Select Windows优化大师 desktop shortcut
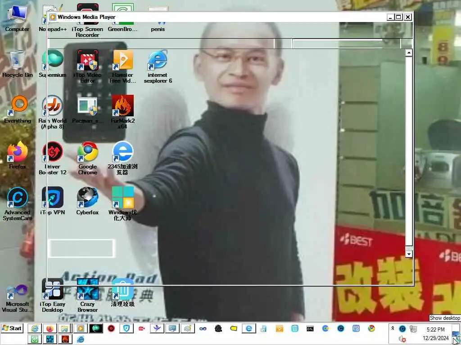 coord(122,204)
